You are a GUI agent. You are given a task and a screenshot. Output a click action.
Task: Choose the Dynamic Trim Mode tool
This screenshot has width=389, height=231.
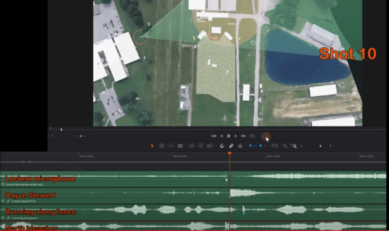(x=171, y=146)
